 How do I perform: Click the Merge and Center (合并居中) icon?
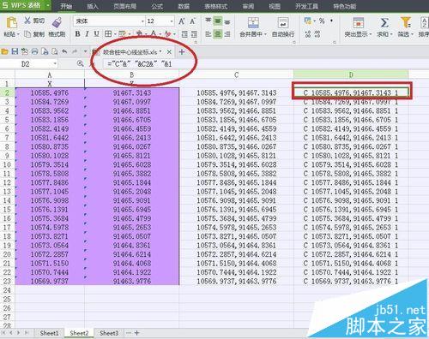(x=253, y=22)
